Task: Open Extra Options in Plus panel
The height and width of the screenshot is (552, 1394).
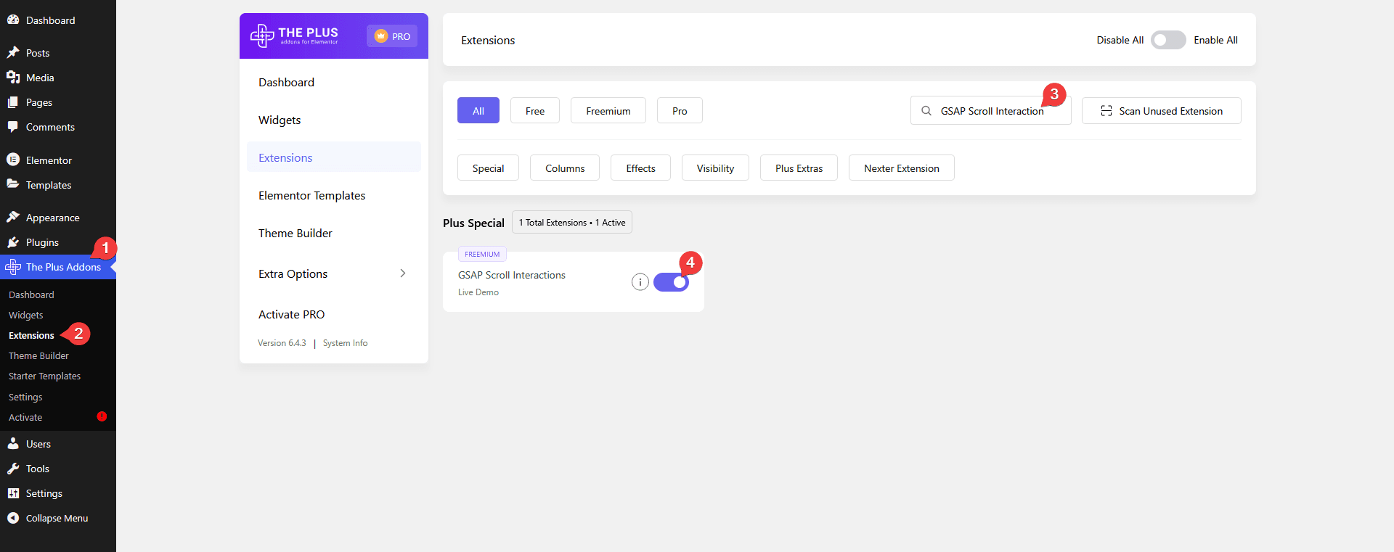Action: [x=334, y=273]
